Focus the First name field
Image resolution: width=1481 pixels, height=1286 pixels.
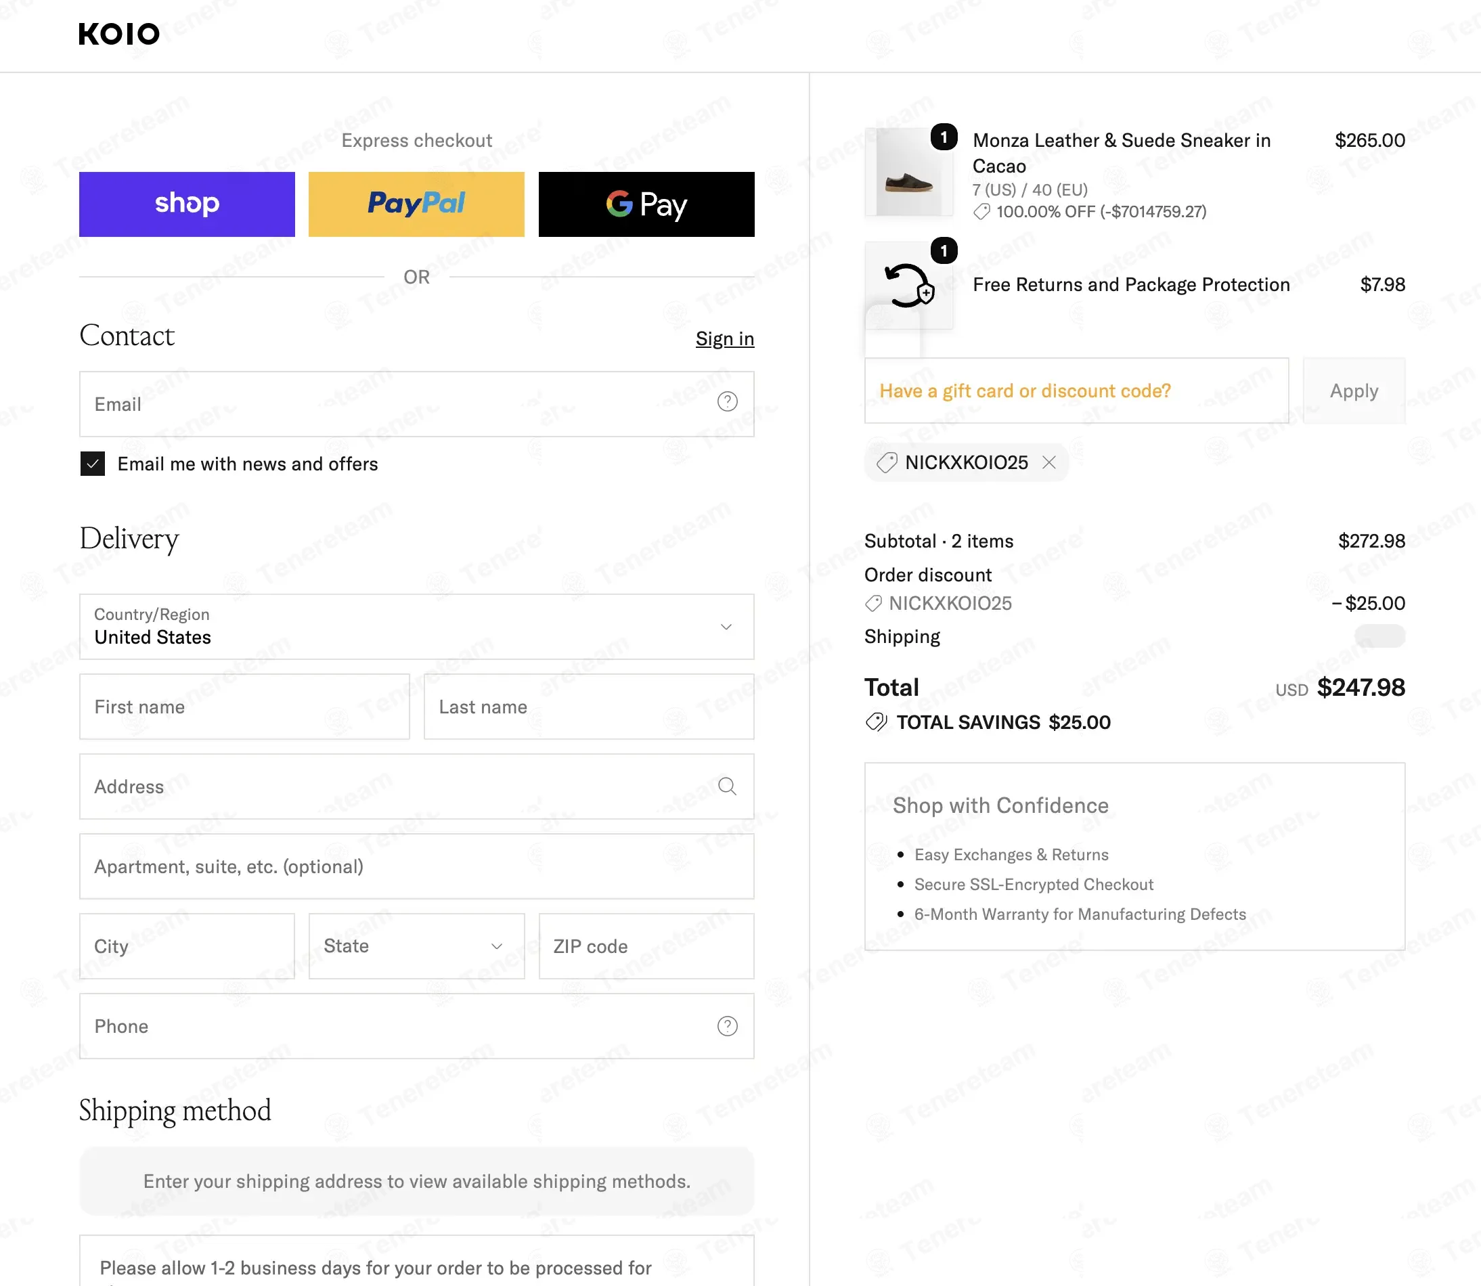point(244,707)
